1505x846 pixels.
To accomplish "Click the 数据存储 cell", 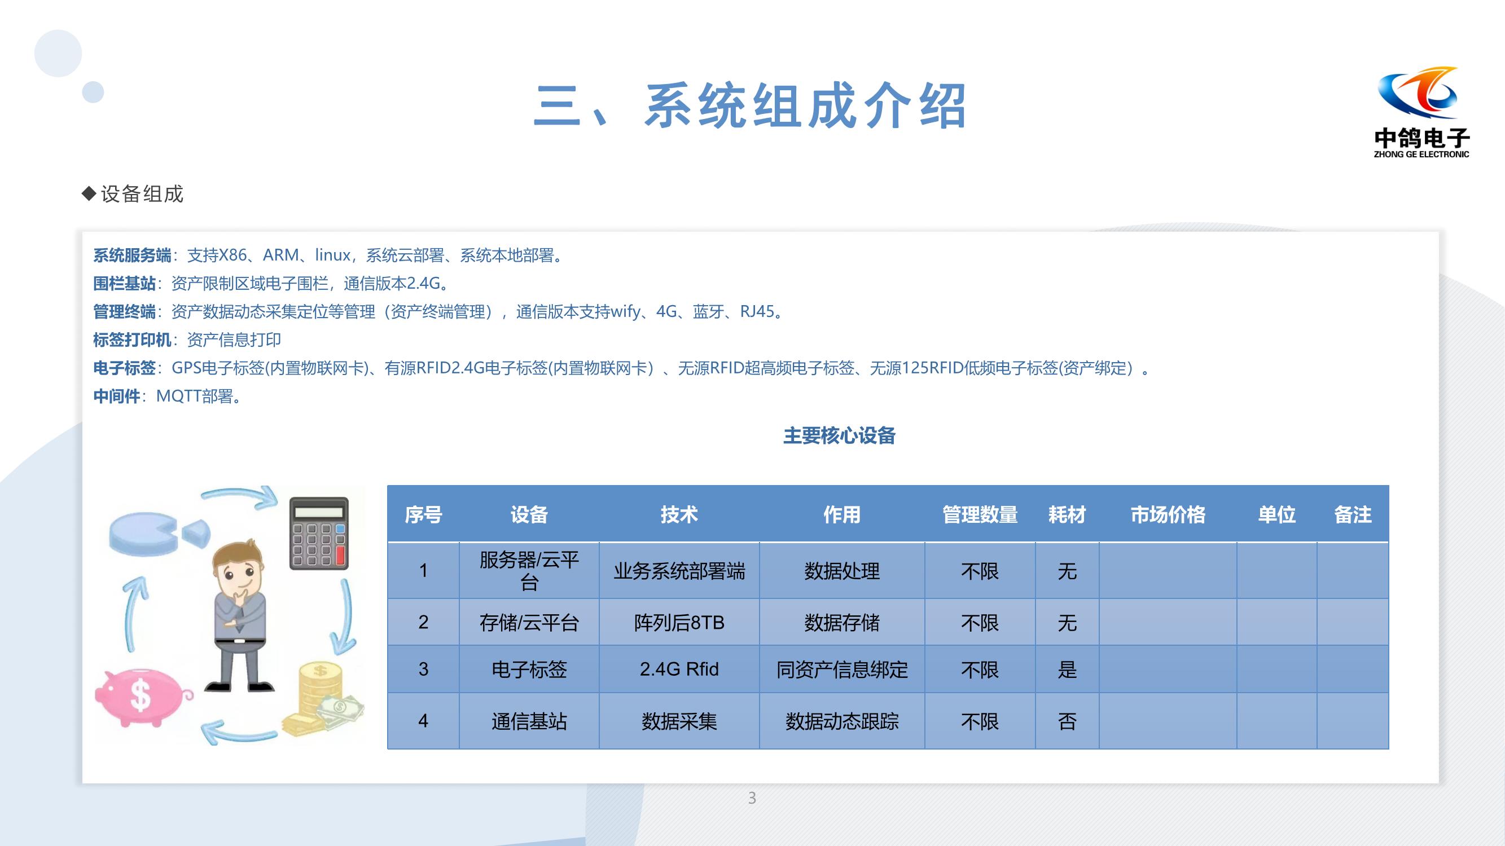I will pyautogui.click(x=842, y=623).
